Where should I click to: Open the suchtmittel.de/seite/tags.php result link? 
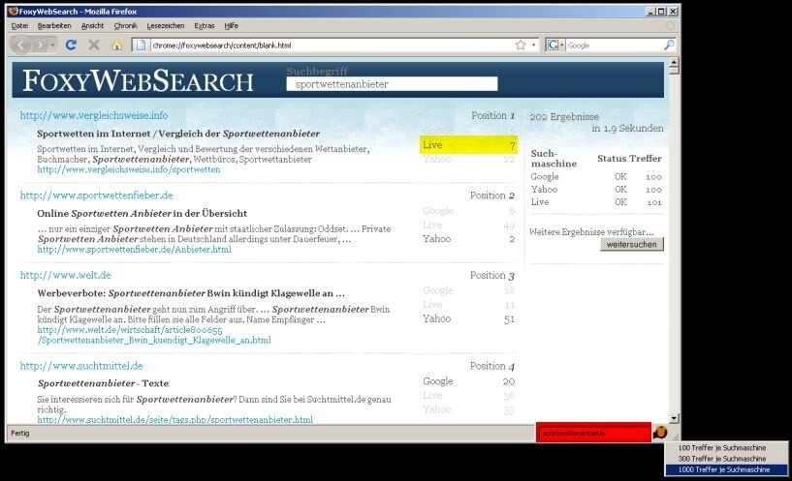click(174, 419)
